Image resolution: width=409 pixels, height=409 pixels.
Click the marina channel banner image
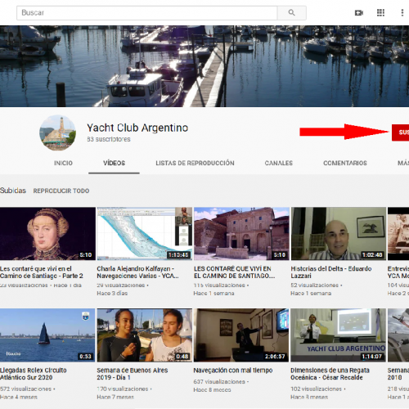pos(204,66)
